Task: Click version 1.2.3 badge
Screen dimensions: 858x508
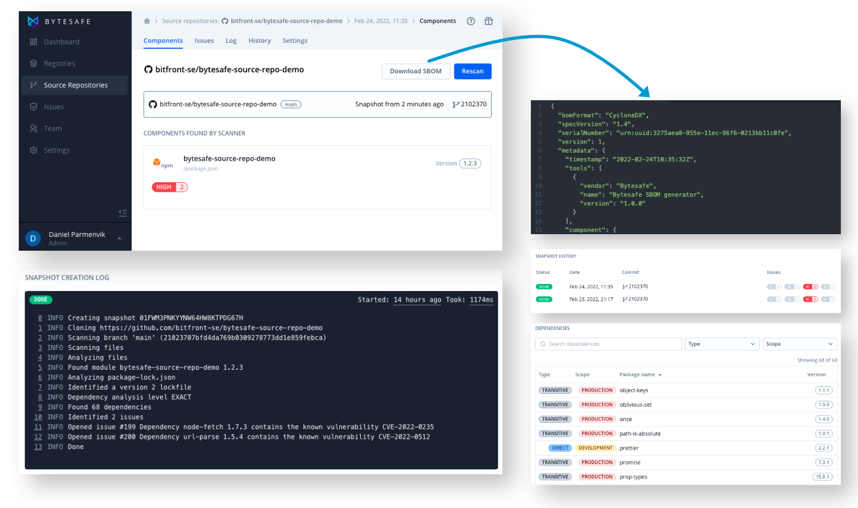Action: pos(470,163)
